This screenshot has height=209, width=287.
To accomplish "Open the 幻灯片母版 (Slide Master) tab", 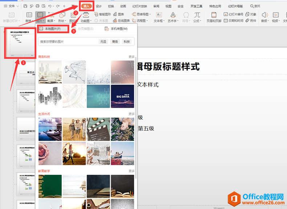I will pyautogui.click(x=235, y=6).
